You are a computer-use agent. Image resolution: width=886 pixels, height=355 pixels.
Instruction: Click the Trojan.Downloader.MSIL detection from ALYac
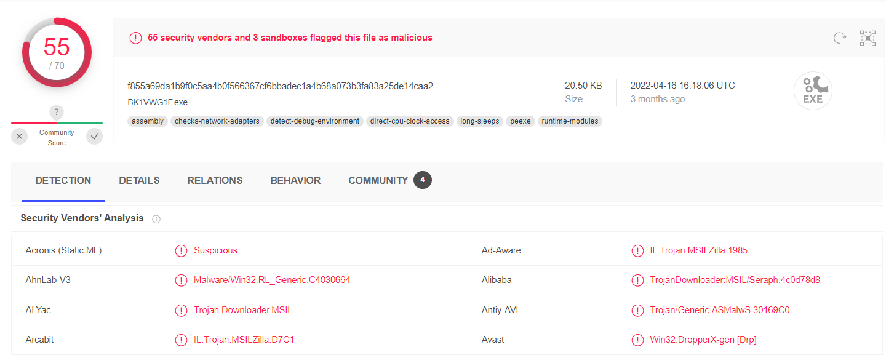coord(242,310)
